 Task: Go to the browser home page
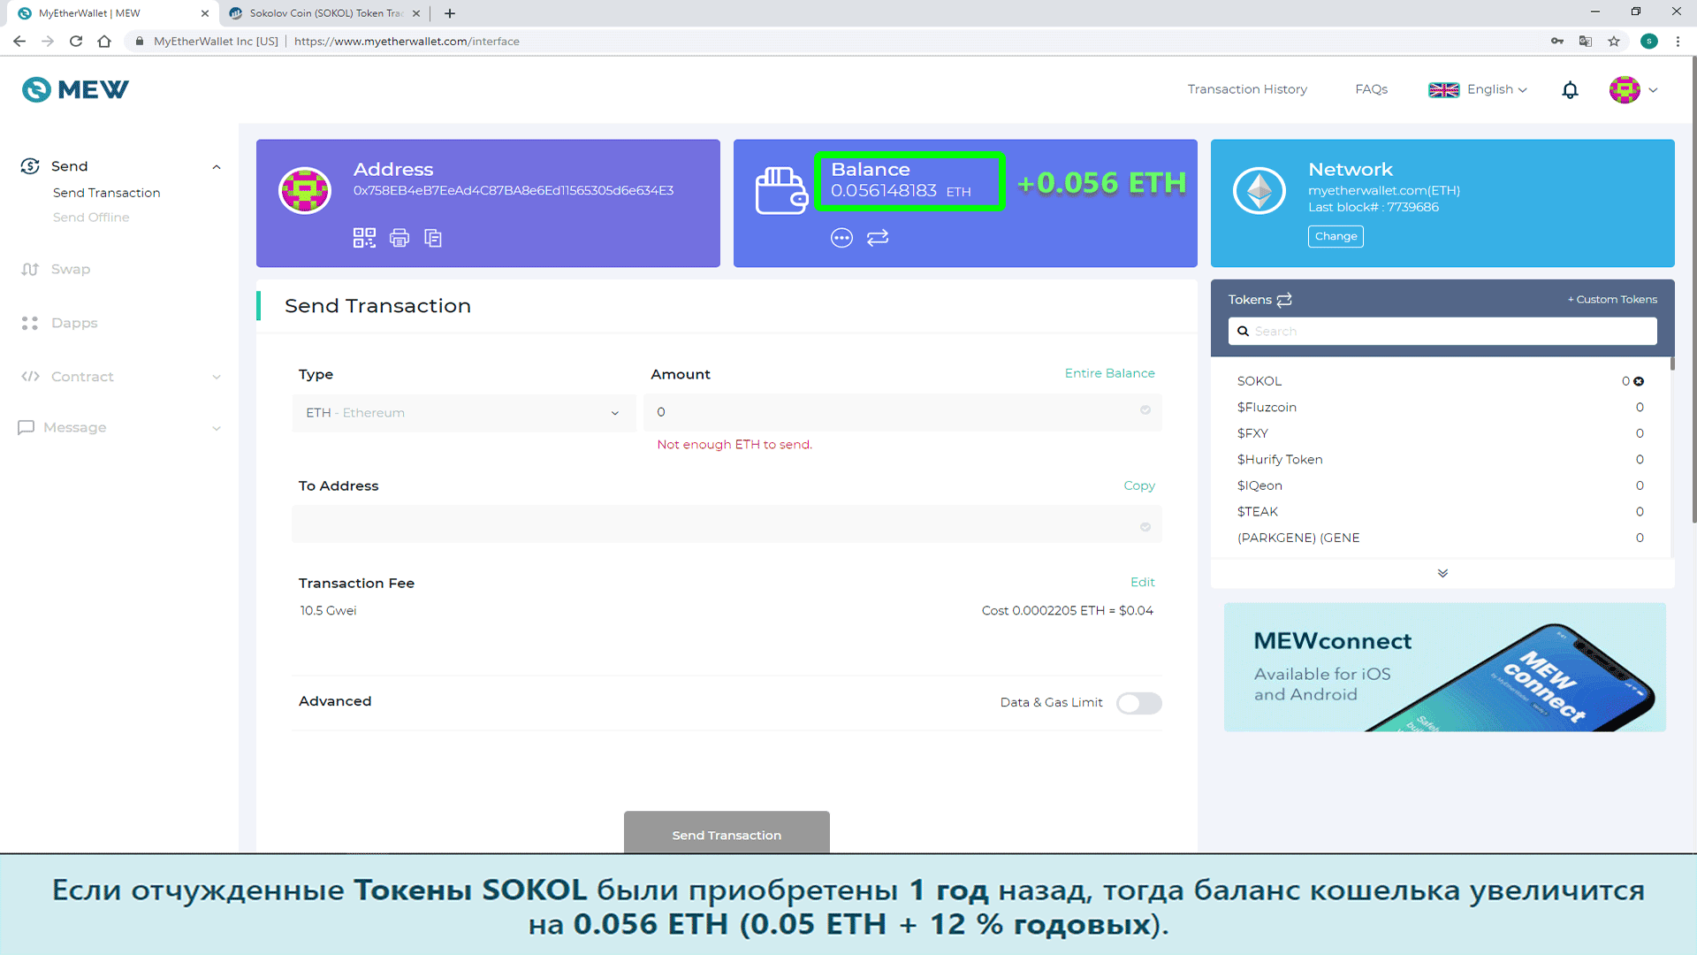pos(104,41)
